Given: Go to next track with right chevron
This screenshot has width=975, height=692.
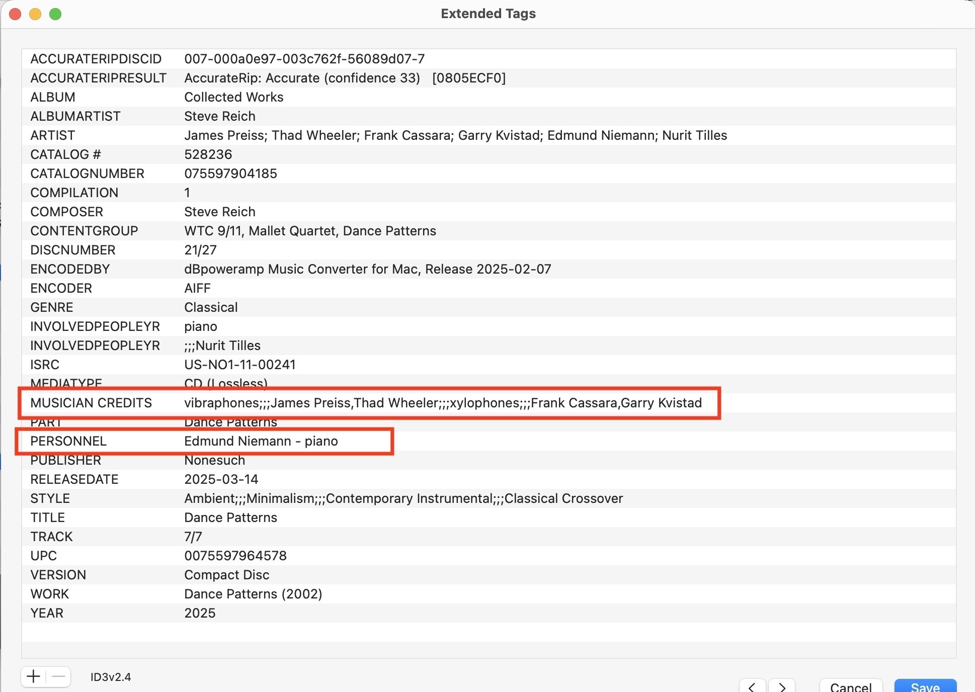Looking at the screenshot, I should click(x=782, y=687).
